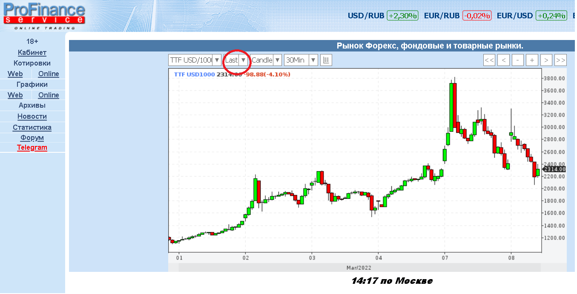The image size is (577, 294).
Task: Go to Новости in the sidebar
Action: (32, 116)
